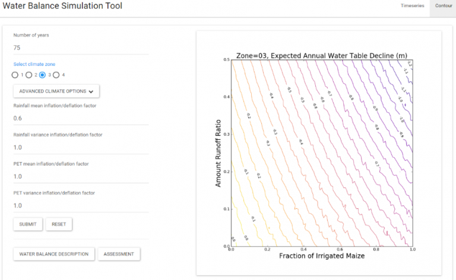Screen dimensions: 456x280
Task: Click the PET mean inflation/deflation input
Action: tap(81, 176)
